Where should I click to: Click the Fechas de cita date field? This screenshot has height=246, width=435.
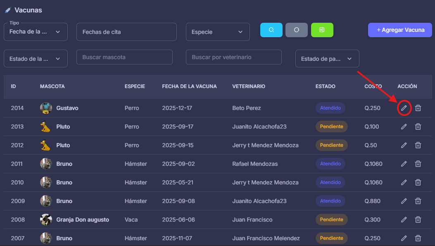tap(126, 32)
